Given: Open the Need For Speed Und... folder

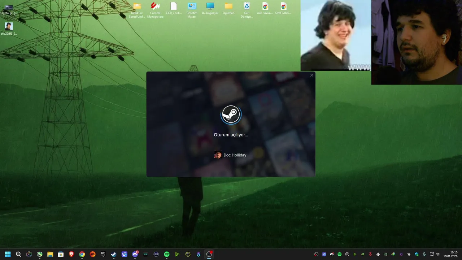Looking at the screenshot, I should coord(137,10).
